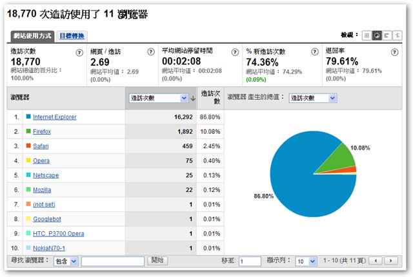The width and height of the screenshot is (413, 277).
Task: Open Firefox browser link
Action: (41, 131)
